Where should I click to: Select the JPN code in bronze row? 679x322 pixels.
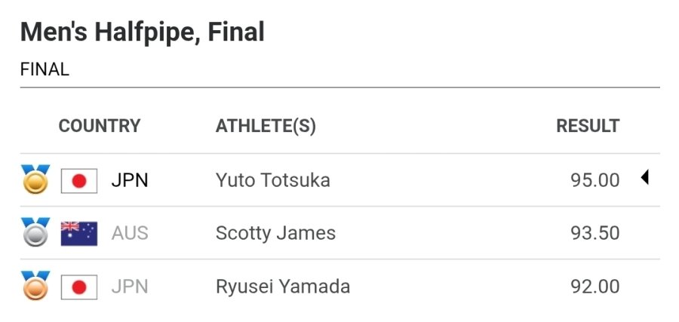click(x=130, y=287)
